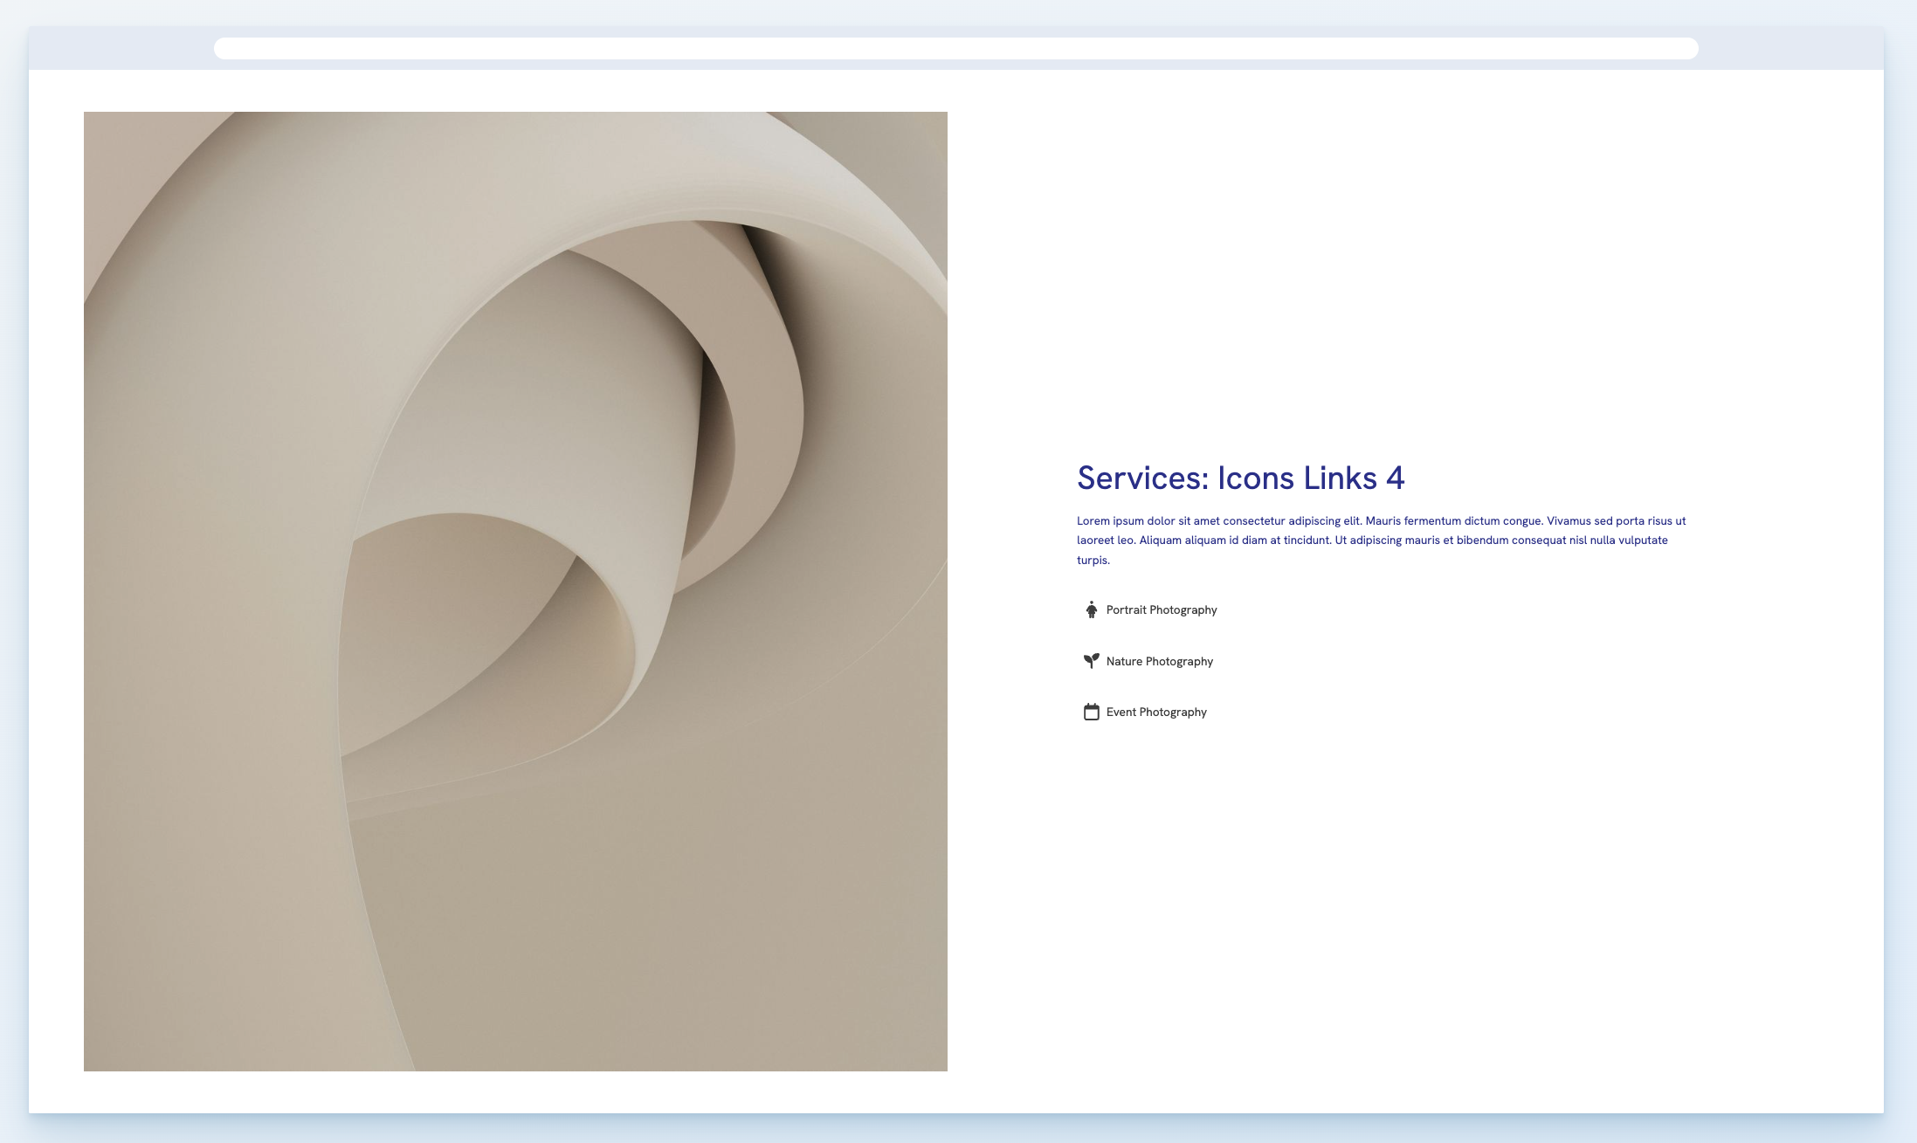Choose Nature Photography from the services list

1159,661
